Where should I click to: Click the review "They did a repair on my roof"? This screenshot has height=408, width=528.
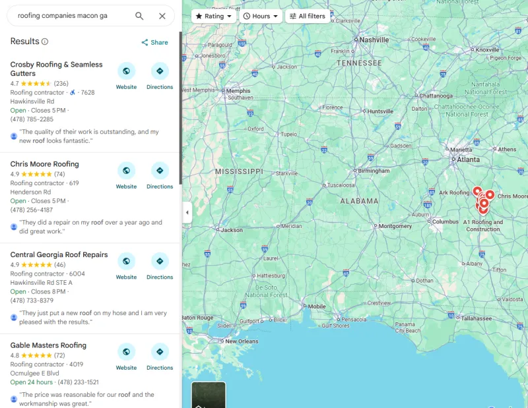pyautogui.click(x=90, y=227)
